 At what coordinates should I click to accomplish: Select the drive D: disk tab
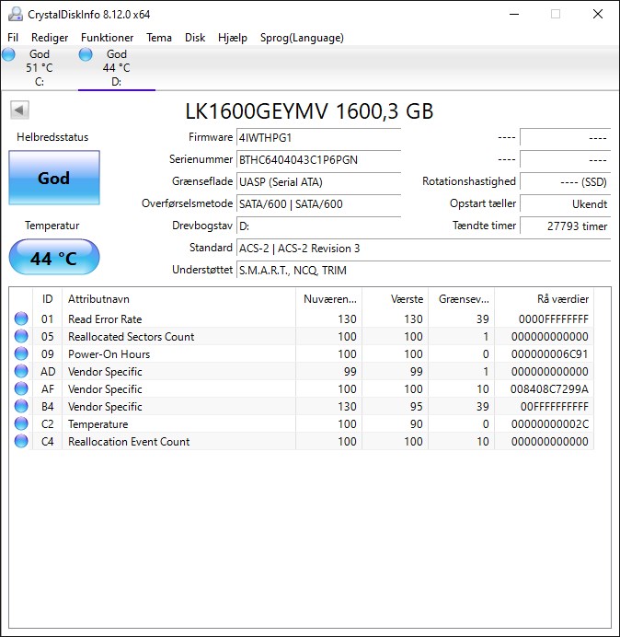(117, 68)
